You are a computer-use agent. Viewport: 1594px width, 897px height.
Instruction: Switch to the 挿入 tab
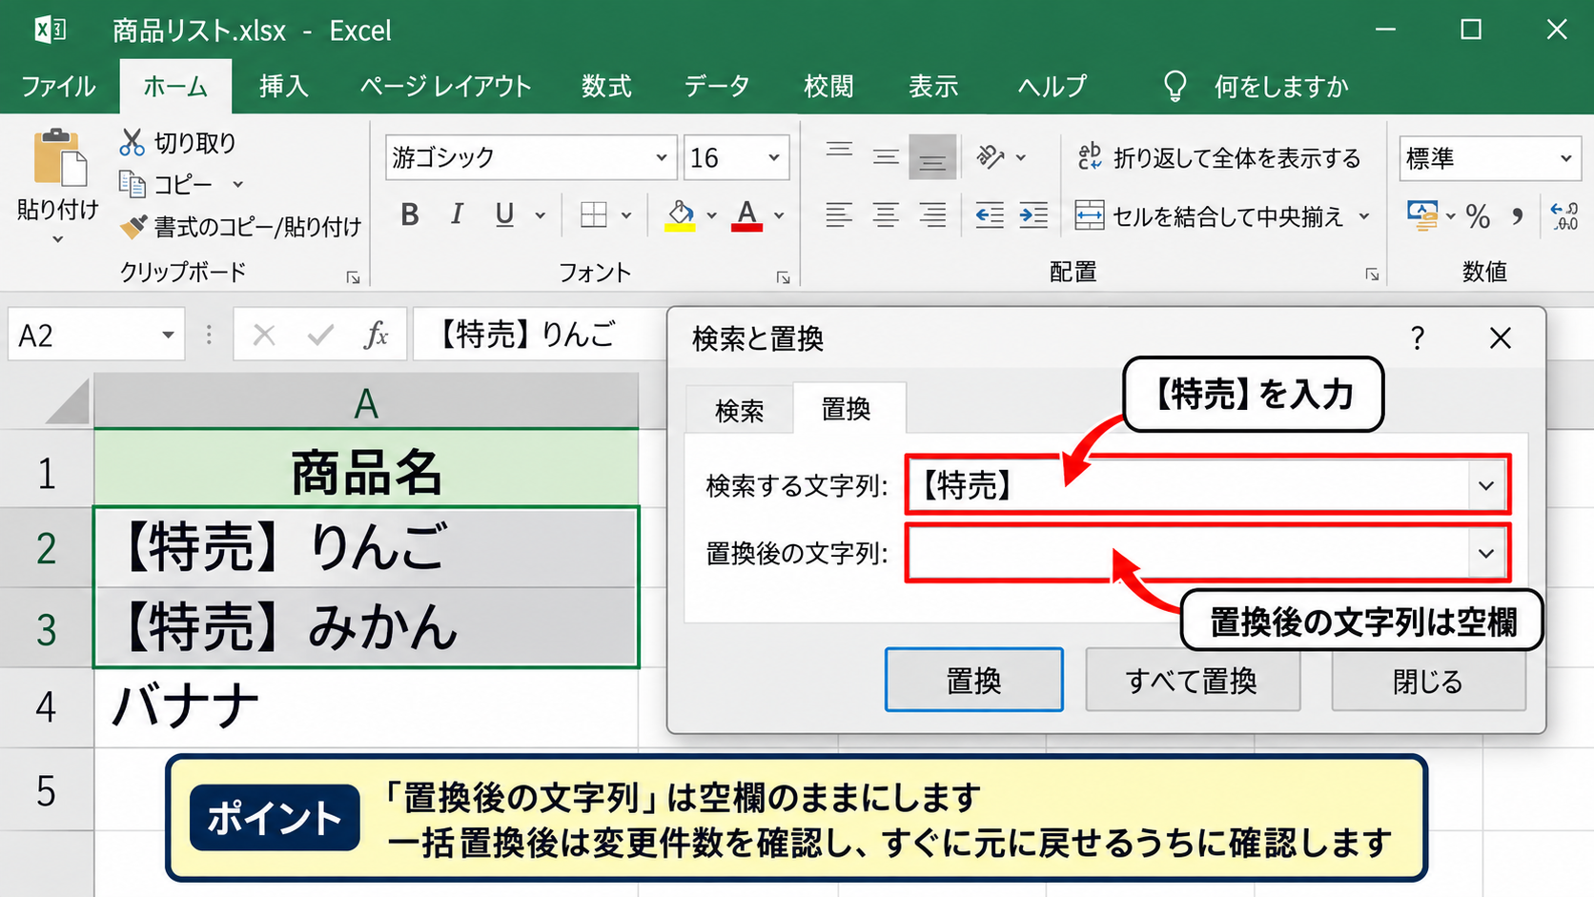284,87
